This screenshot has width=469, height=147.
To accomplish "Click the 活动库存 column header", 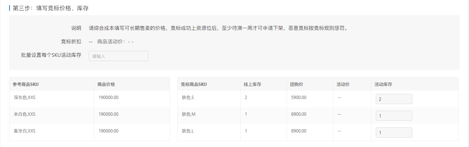I will pyautogui.click(x=383, y=84).
